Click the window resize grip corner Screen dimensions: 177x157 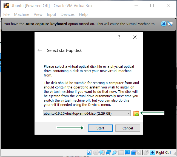[175, 154]
